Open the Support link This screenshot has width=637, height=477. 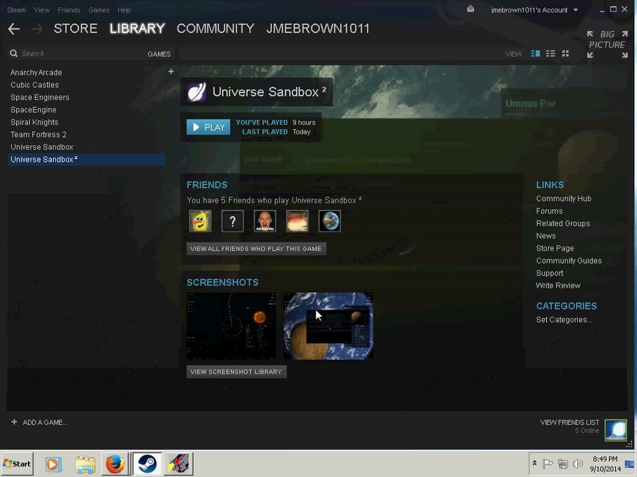549,273
